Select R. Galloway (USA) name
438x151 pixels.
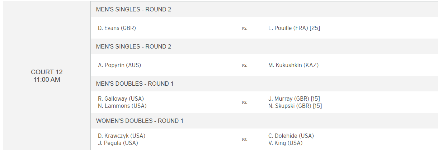click(121, 99)
